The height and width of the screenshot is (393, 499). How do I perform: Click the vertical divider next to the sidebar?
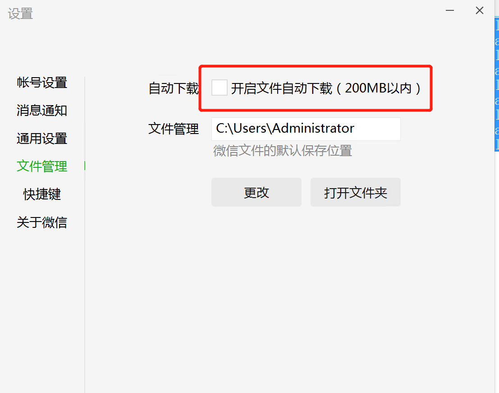[85, 235]
